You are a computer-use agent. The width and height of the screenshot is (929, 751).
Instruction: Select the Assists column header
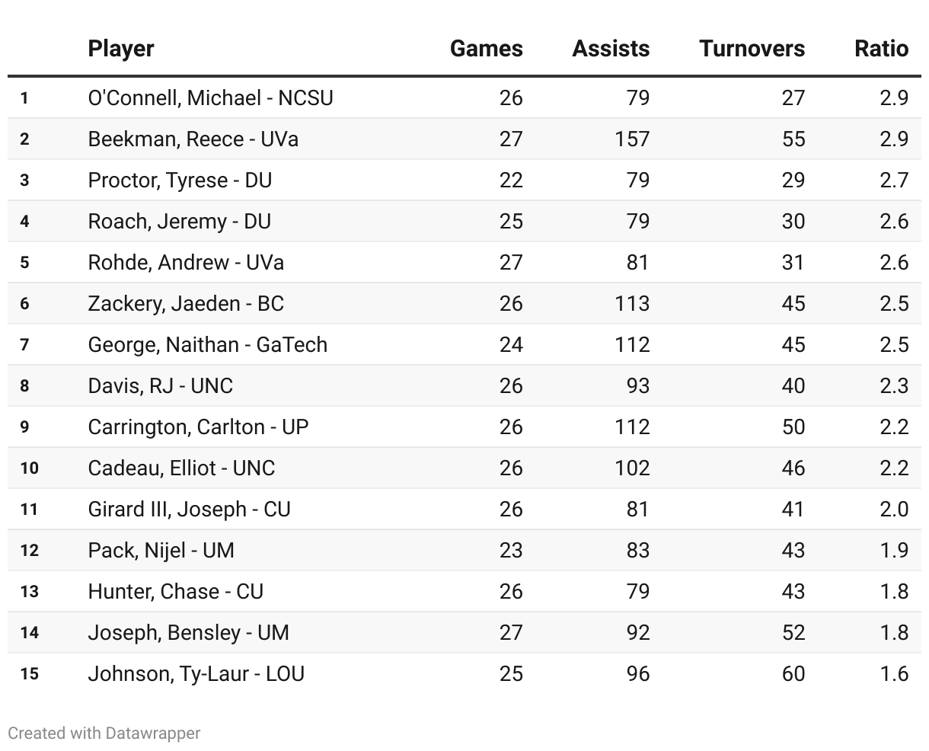(611, 49)
